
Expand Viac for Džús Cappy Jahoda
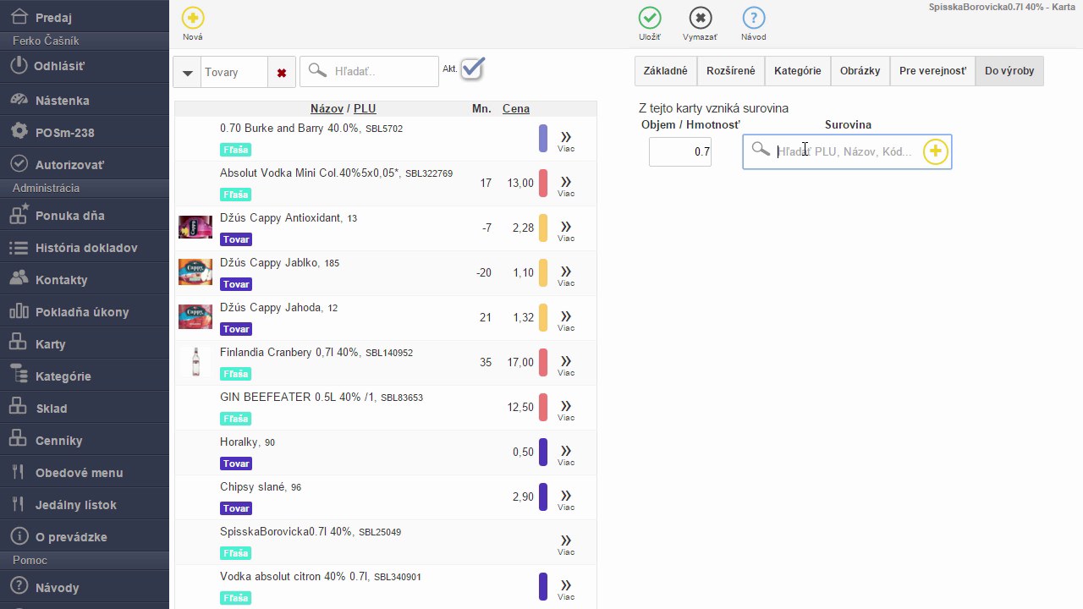click(566, 320)
